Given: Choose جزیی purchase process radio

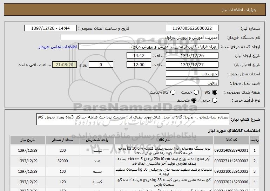Looking at the screenshot, I should 215,100.
